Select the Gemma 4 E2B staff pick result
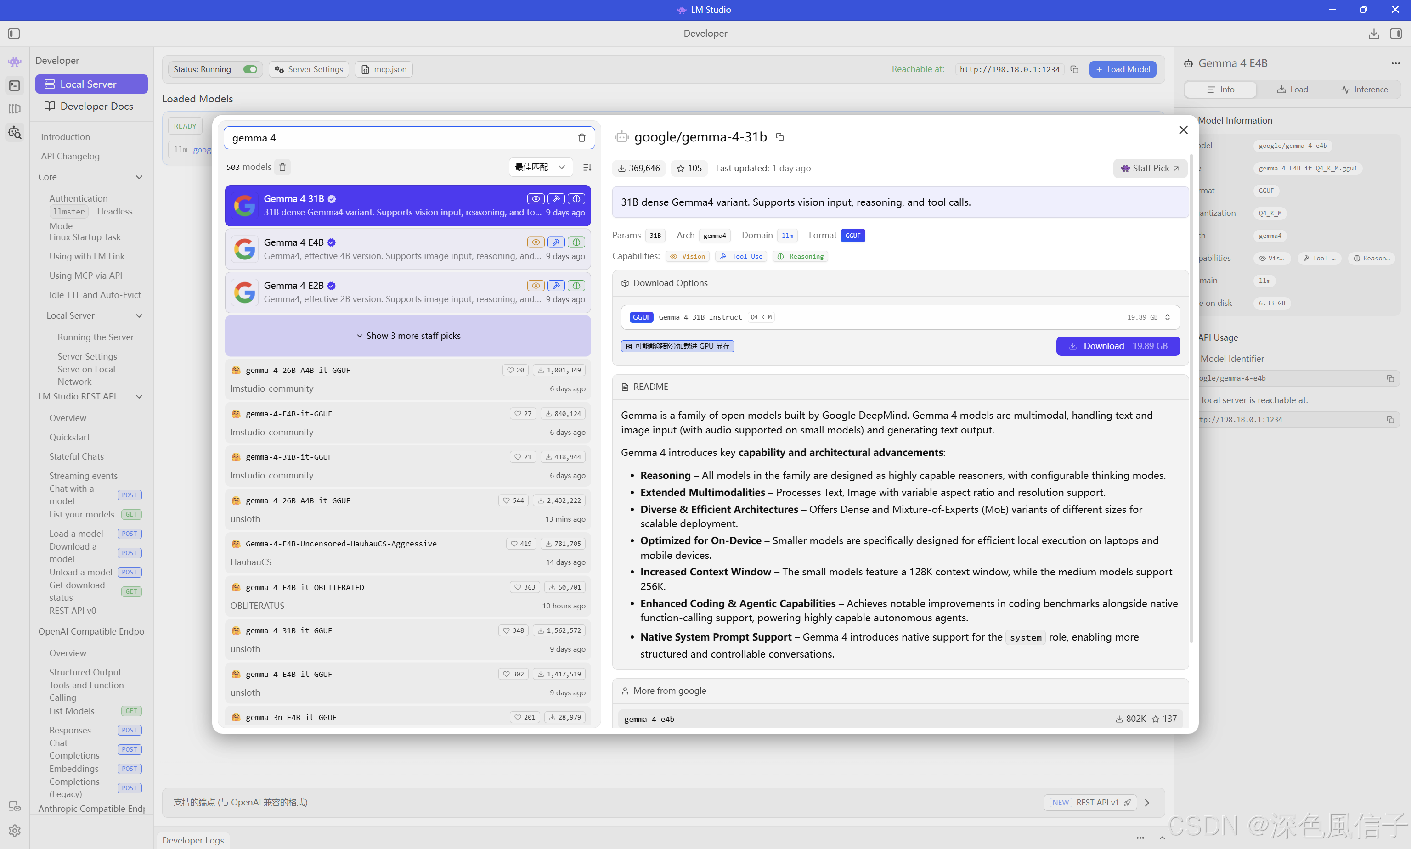This screenshot has width=1411, height=849. [x=408, y=292]
